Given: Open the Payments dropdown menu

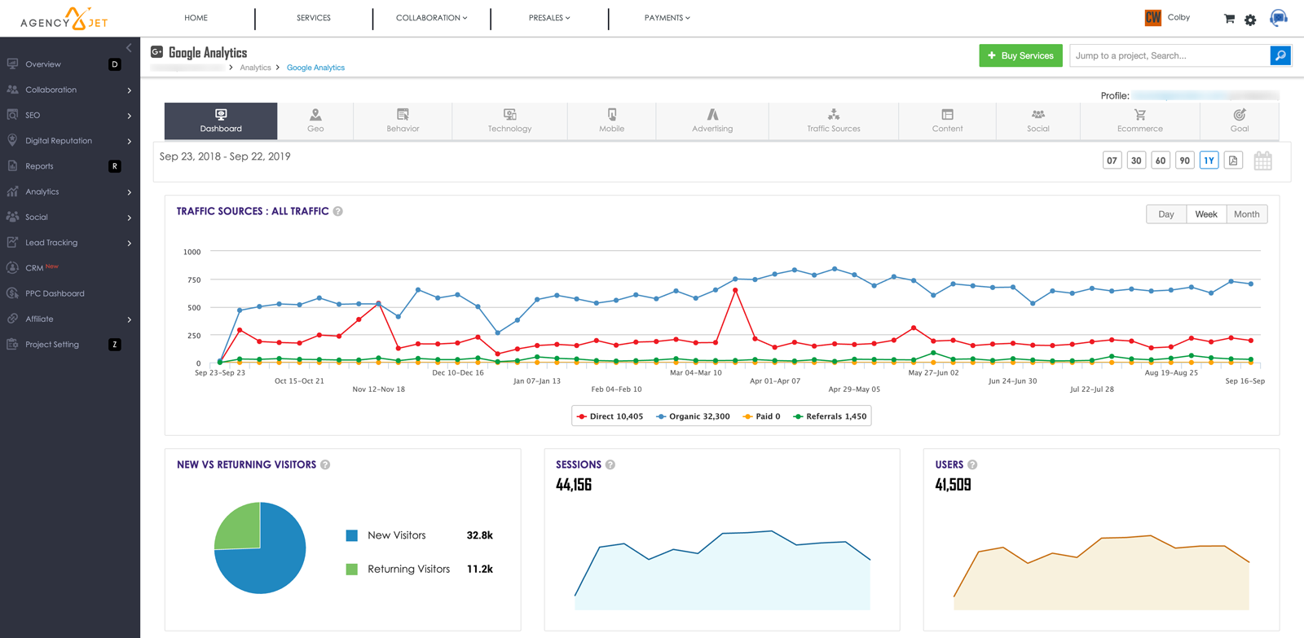Looking at the screenshot, I should [x=667, y=18].
